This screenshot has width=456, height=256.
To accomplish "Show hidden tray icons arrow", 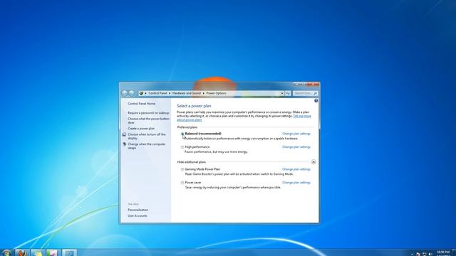I will click(x=412, y=255).
